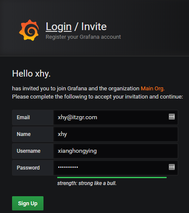The image size is (189, 213).
Task: Click the Password field label
Action: (x=28, y=168)
